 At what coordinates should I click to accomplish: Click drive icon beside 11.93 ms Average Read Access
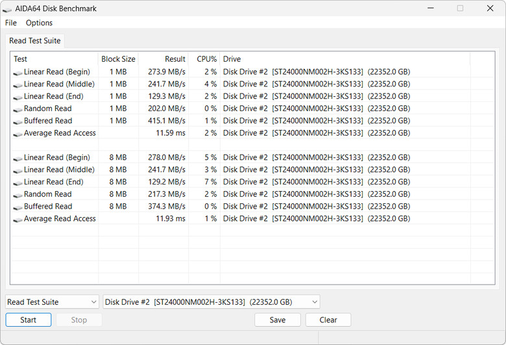click(x=18, y=220)
